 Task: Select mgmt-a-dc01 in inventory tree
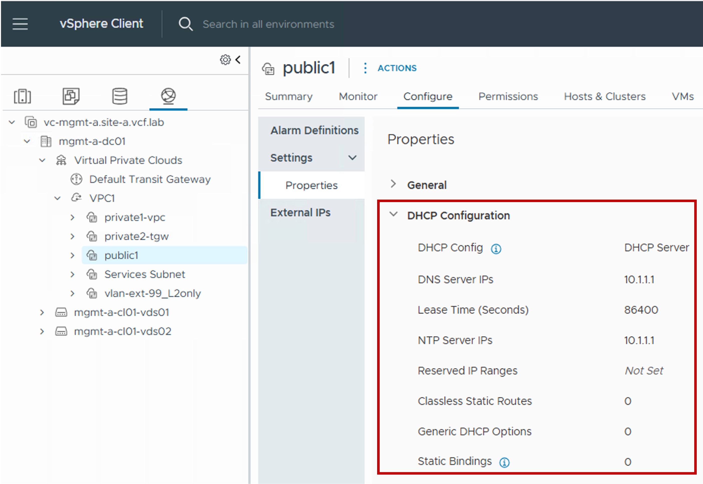pyautogui.click(x=92, y=141)
